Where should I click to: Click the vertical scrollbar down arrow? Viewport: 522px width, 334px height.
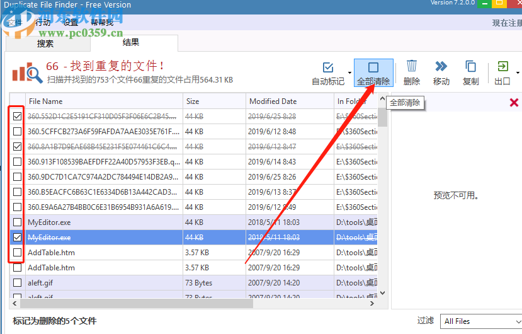point(382,293)
